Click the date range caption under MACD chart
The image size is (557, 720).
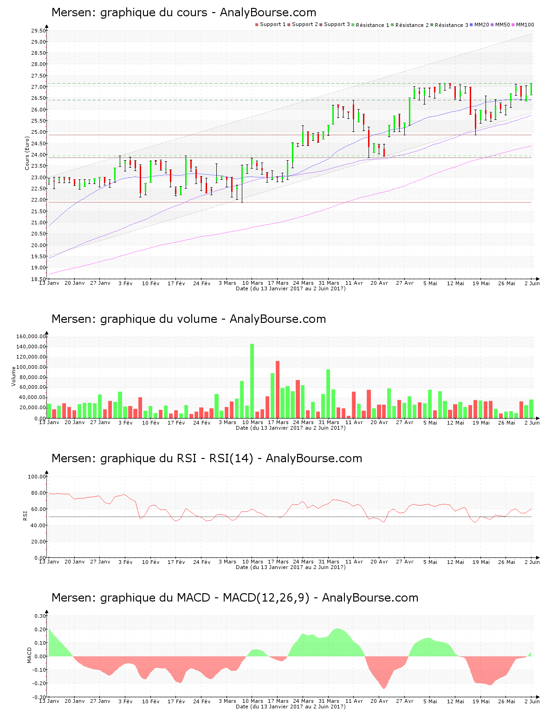(291, 707)
